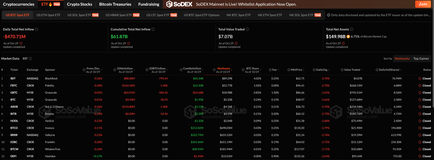Screen dimensions: 434x160
Task: Sort table by MktPrice column arrows
Action: [x=304, y=70]
